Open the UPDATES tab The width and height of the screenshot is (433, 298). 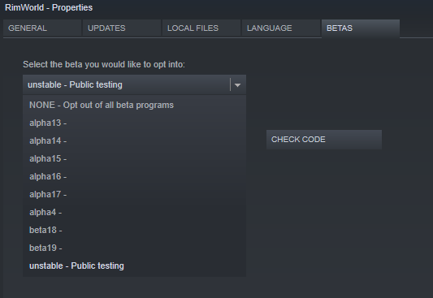[x=122, y=28]
